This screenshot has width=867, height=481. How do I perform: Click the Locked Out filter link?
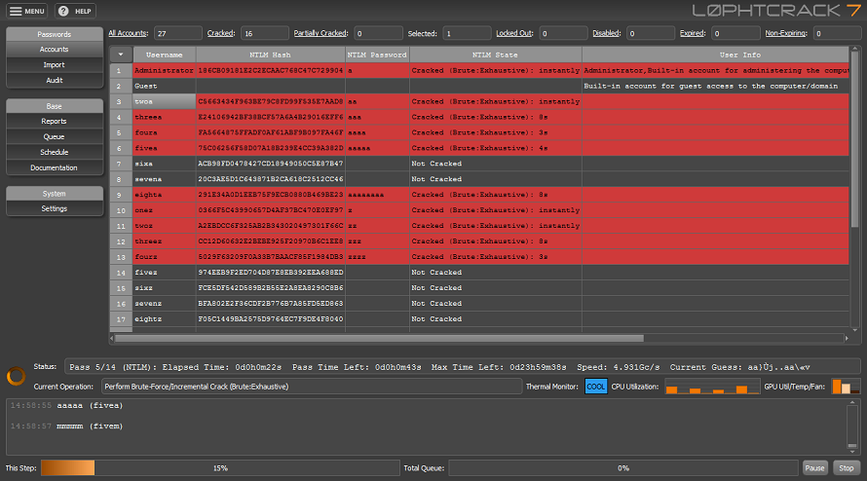[x=514, y=33]
